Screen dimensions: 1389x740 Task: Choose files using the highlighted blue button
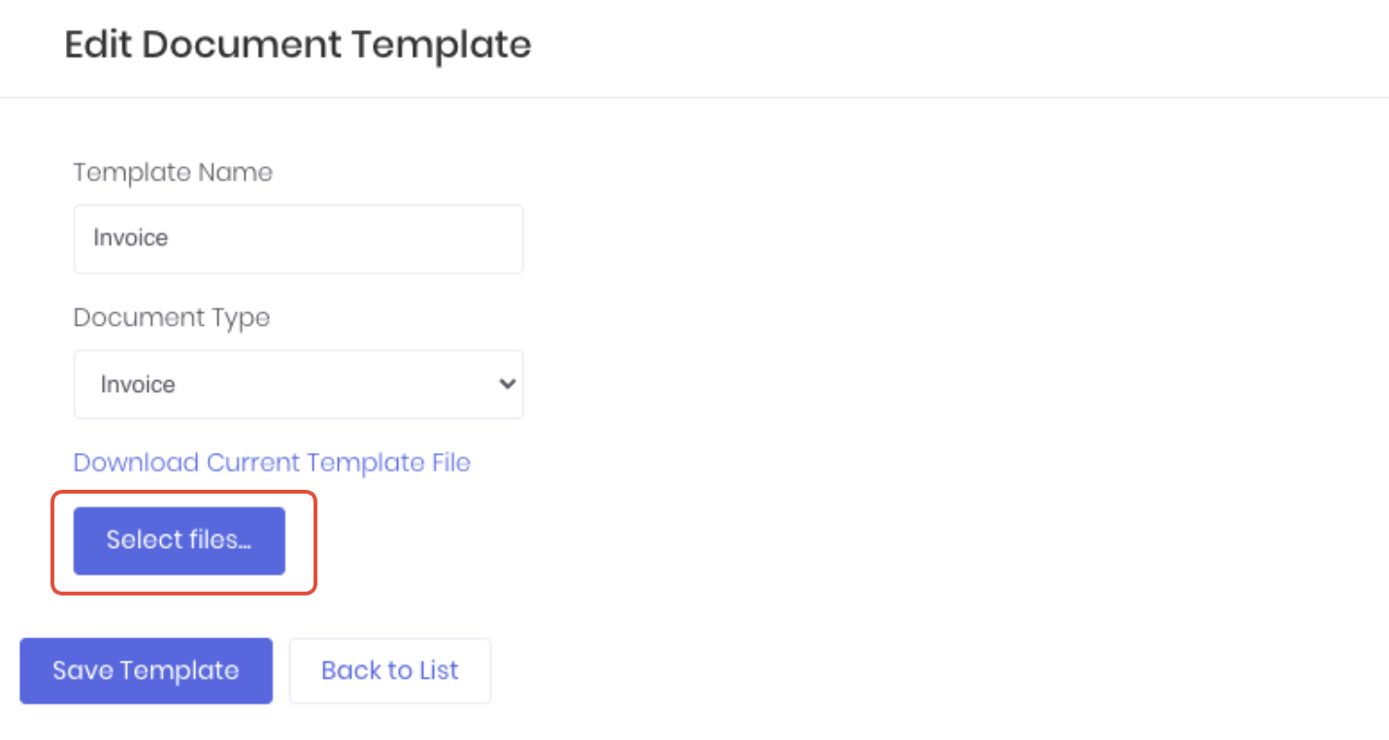tap(180, 540)
